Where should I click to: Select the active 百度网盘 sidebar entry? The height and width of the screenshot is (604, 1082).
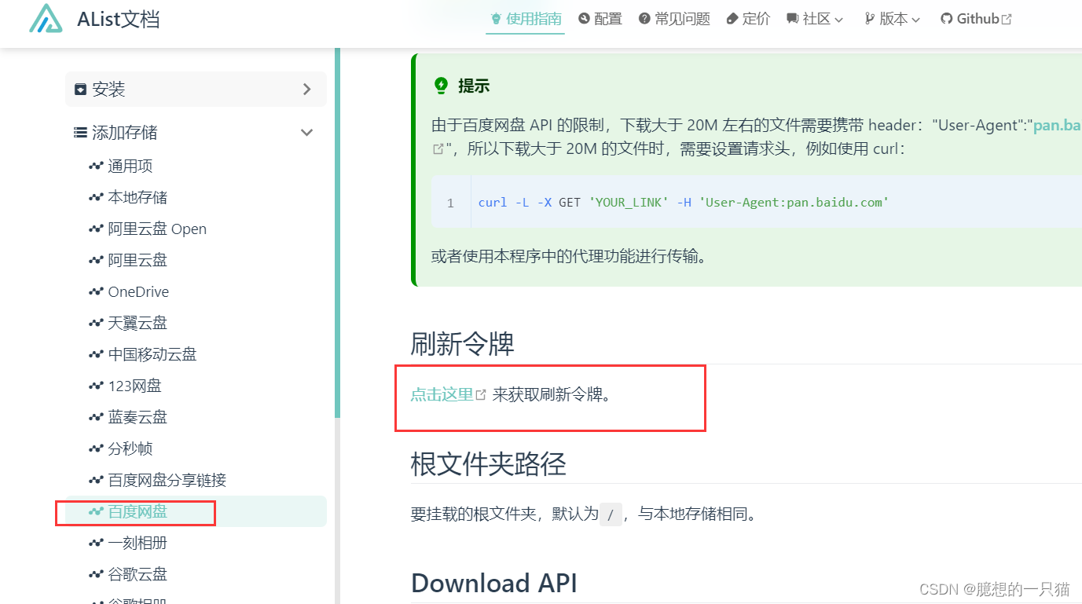click(x=196, y=511)
